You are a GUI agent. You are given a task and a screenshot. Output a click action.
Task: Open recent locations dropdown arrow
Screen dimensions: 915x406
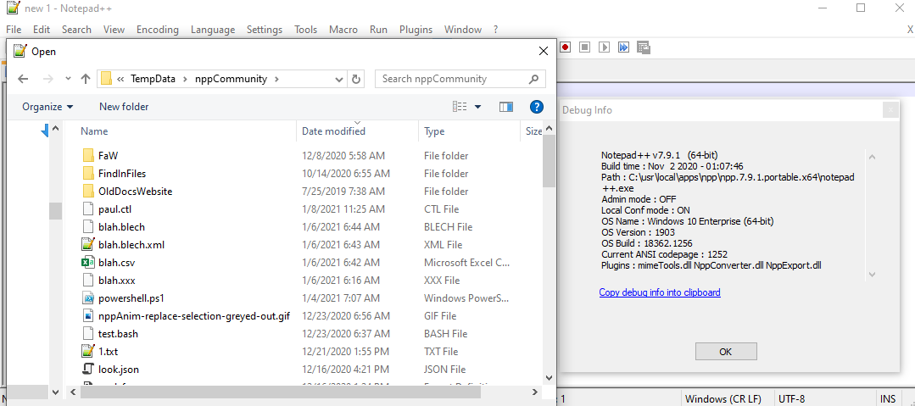68,79
